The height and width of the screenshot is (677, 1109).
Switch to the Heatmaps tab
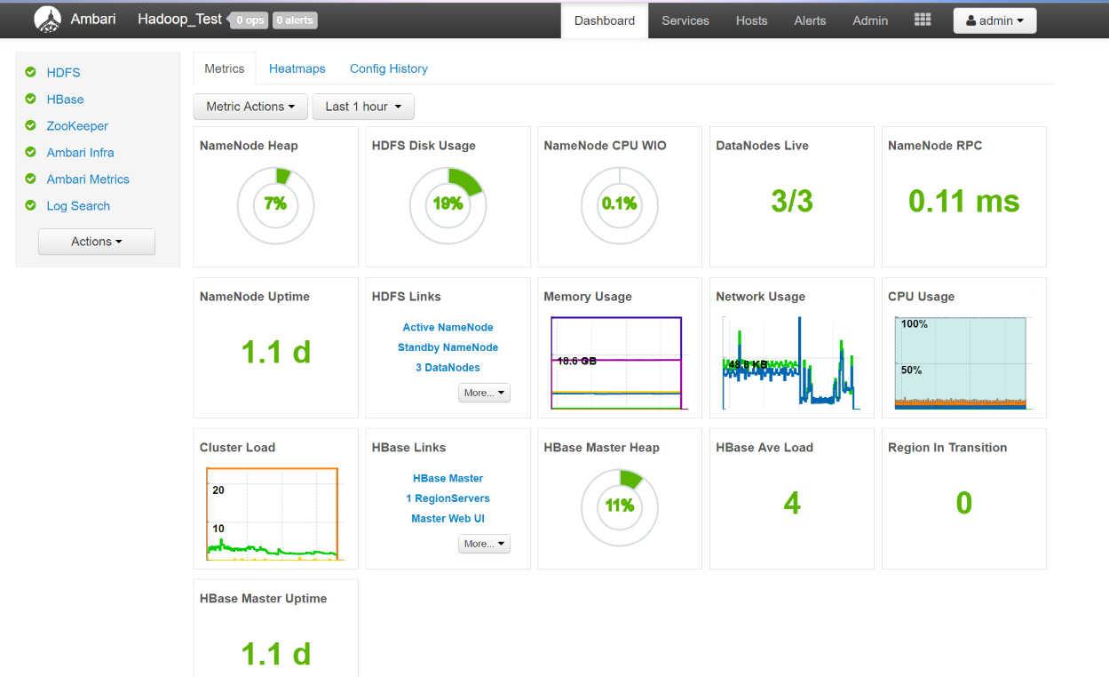[x=297, y=68]
